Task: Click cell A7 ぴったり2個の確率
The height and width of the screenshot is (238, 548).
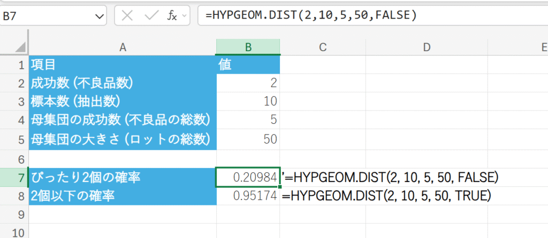Action: click(123, 177)
